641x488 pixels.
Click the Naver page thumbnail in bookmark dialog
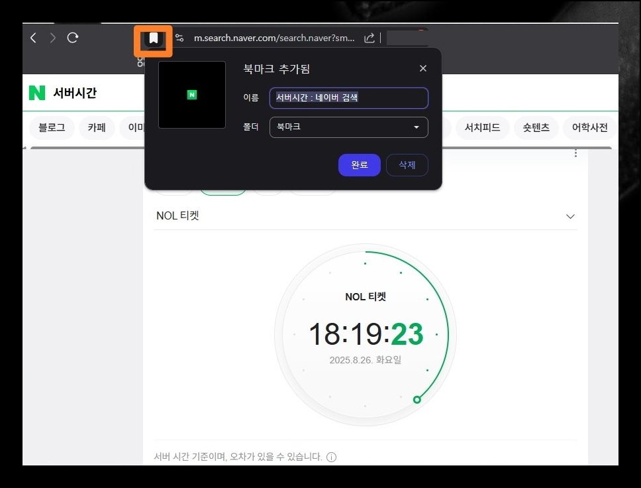click(x=192, y=95)
